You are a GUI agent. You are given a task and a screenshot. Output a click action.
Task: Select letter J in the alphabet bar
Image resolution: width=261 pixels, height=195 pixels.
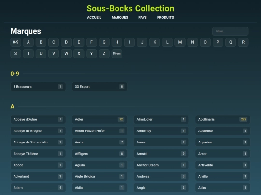coord(142,42)
